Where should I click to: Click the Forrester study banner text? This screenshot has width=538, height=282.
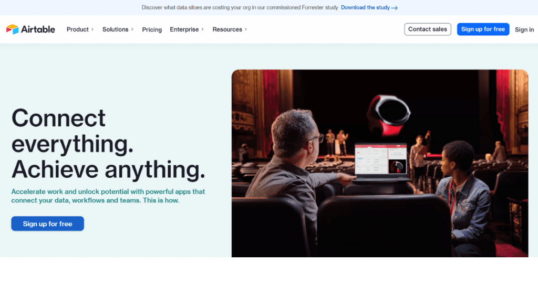[x=240, y=8]
